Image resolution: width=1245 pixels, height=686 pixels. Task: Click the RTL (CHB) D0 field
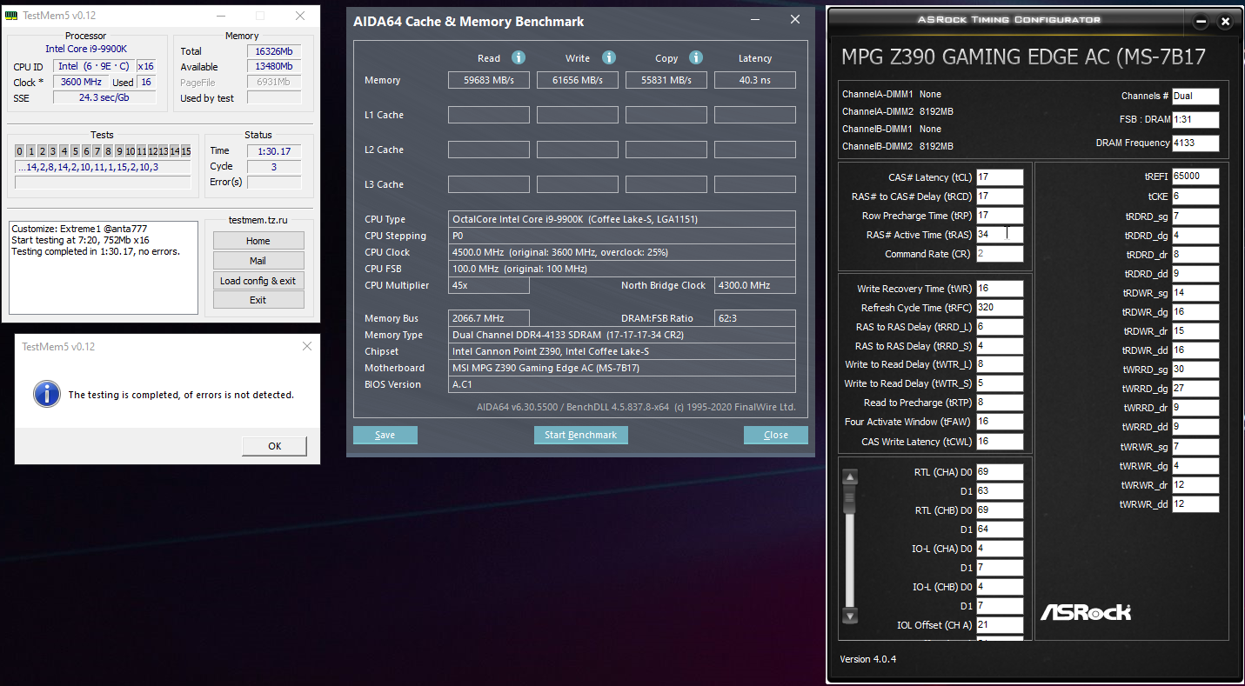pos(1000,510)
